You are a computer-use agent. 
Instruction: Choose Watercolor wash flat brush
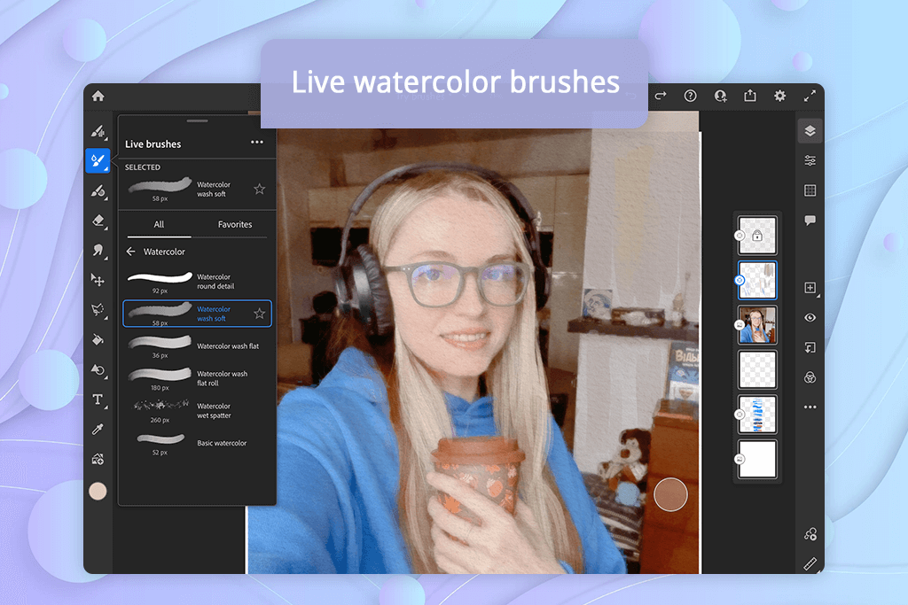point(197,346)
